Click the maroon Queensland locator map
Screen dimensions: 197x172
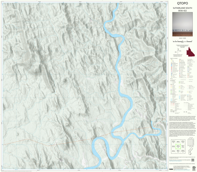pos(191,52)
